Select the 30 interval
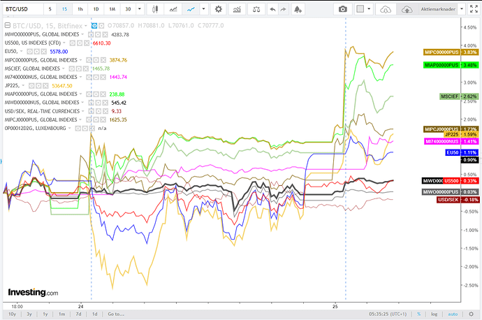482x320 pixels. click(x=129, y=9)
